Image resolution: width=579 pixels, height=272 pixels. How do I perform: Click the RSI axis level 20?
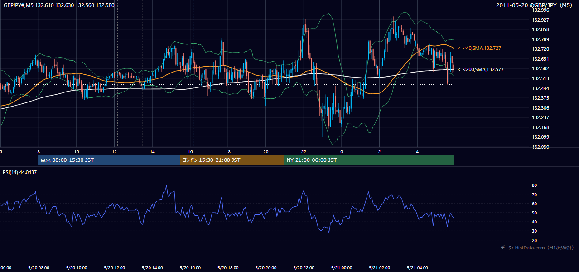coord(534,241)
